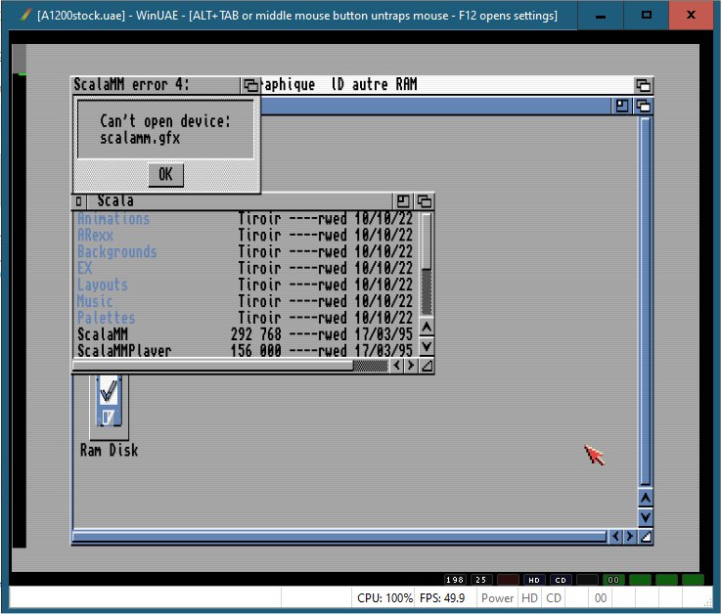
Task: Click OK in the ScalaMM error dialog
Action: point(165,175)
